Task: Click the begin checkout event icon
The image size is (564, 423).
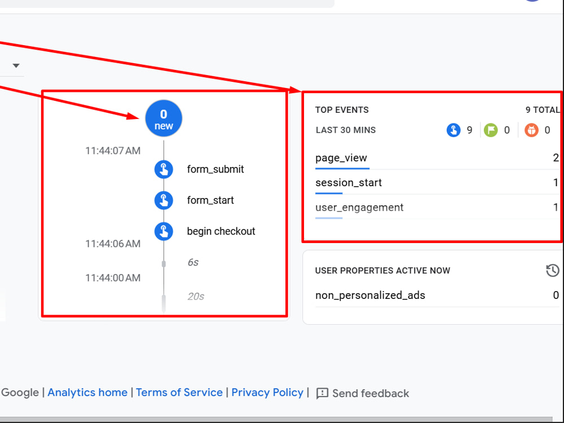Action: 164,231
